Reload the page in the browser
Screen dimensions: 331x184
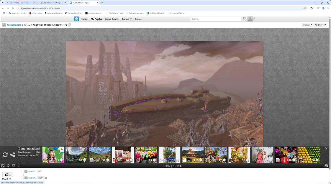click(13, 9)
